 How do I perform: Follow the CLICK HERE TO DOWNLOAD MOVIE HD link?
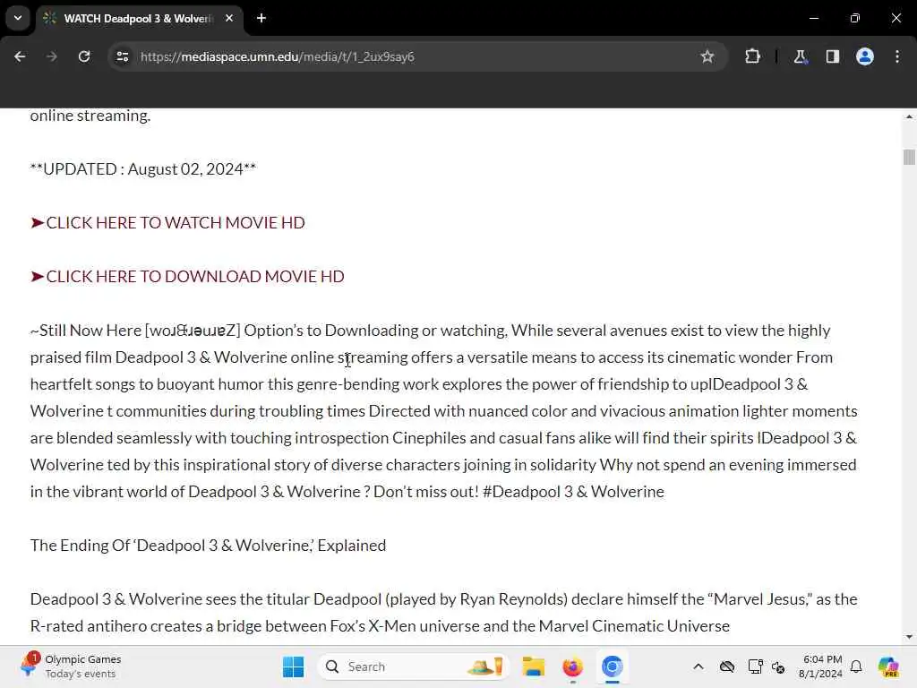pos(187,276)
